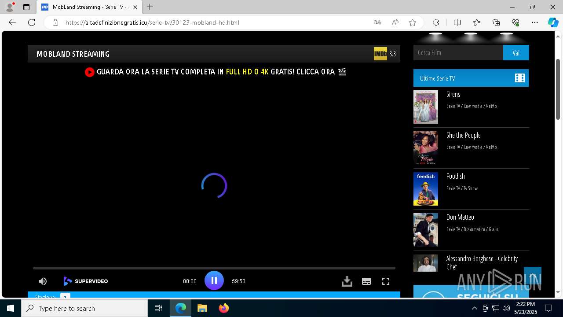Show hidden tray icons chevron
Screen dimensions: 563x317
474,308
